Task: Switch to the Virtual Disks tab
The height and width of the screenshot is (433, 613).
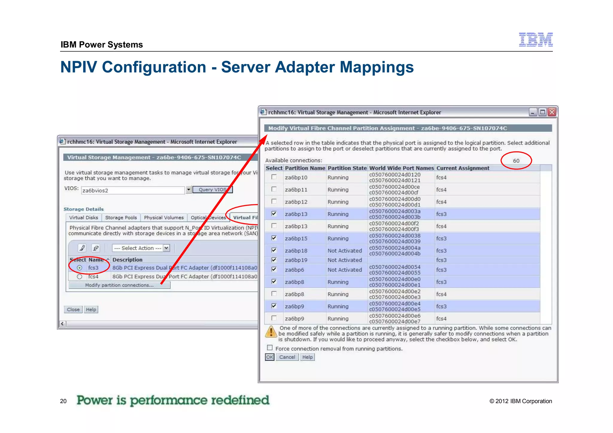Action: [84, 218]
